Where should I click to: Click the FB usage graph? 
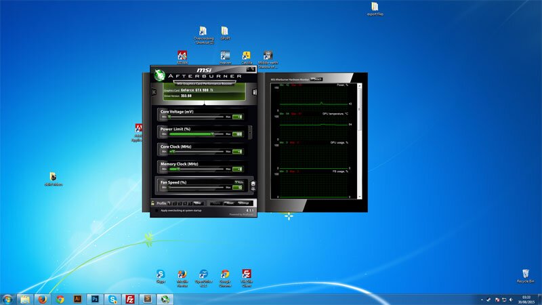(x=314, y=184)
